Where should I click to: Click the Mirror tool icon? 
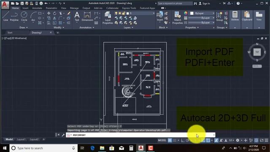[54, 18]
